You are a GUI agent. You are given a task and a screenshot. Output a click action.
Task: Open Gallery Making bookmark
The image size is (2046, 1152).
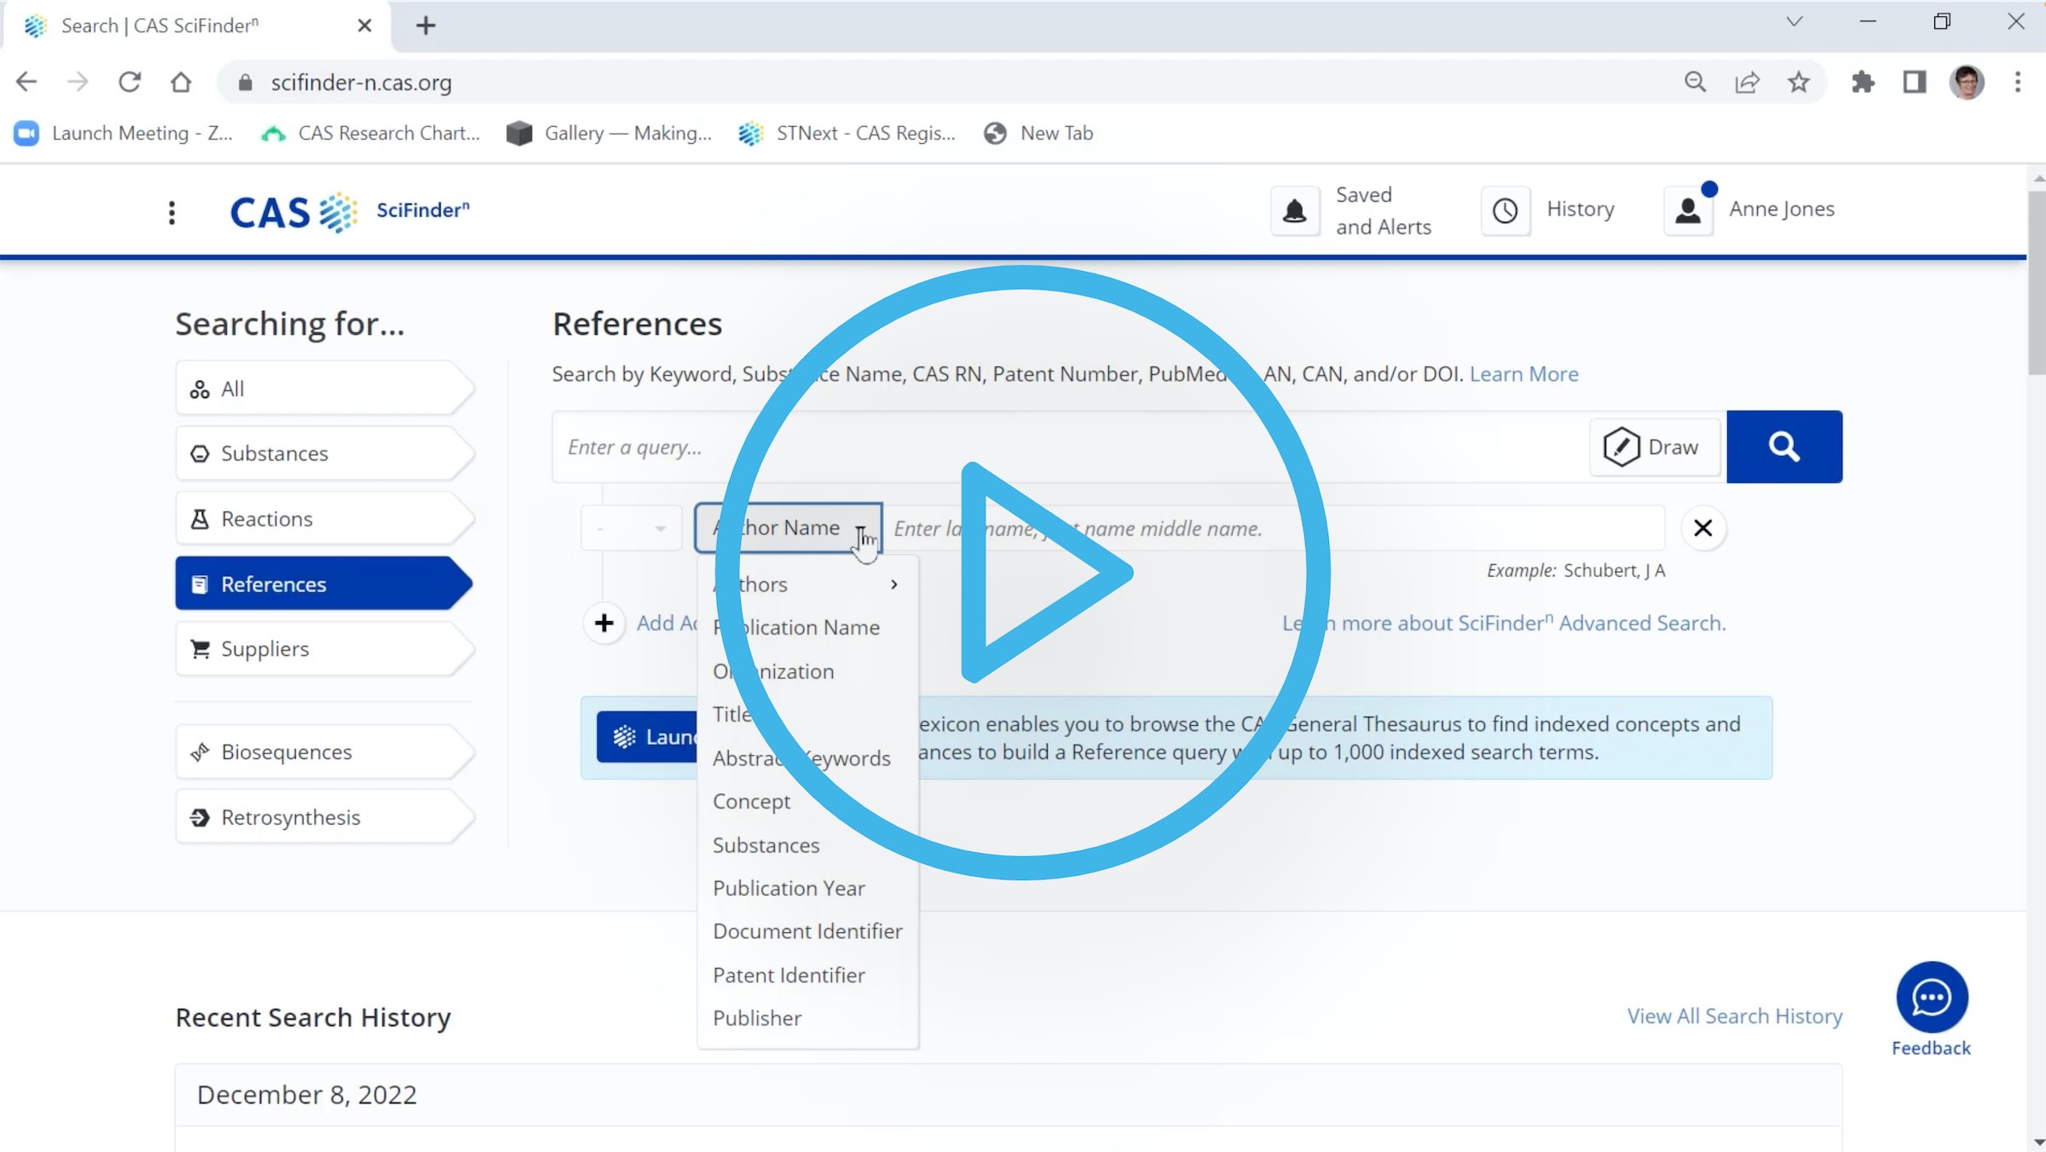tap(609, 133)
